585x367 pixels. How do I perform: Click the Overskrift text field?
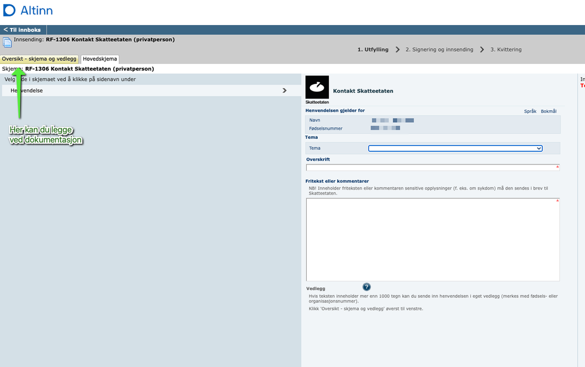coord(432,168)
